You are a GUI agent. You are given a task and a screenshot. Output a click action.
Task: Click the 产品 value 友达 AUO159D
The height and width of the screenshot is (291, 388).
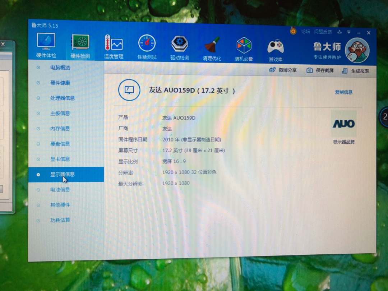[x=179, y=118]
